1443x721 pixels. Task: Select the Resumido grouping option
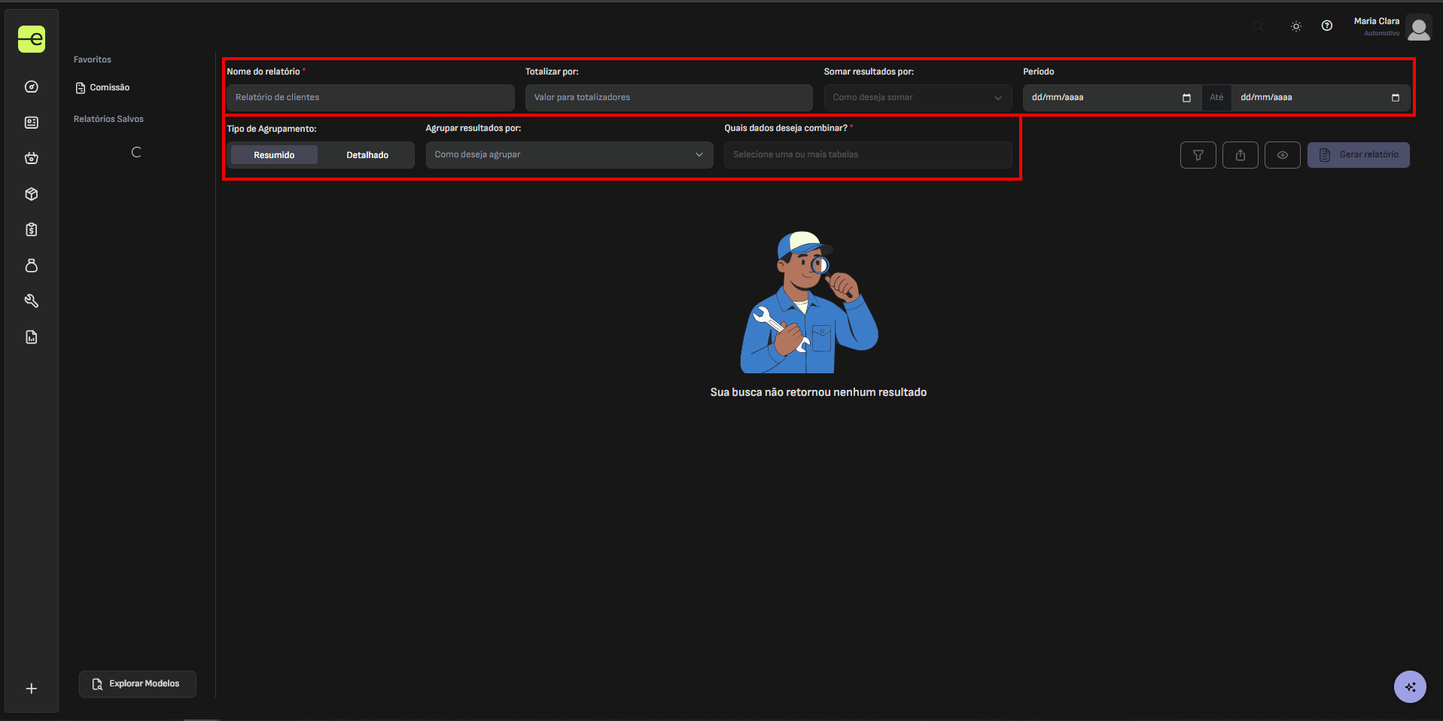[x=274, y=155]
